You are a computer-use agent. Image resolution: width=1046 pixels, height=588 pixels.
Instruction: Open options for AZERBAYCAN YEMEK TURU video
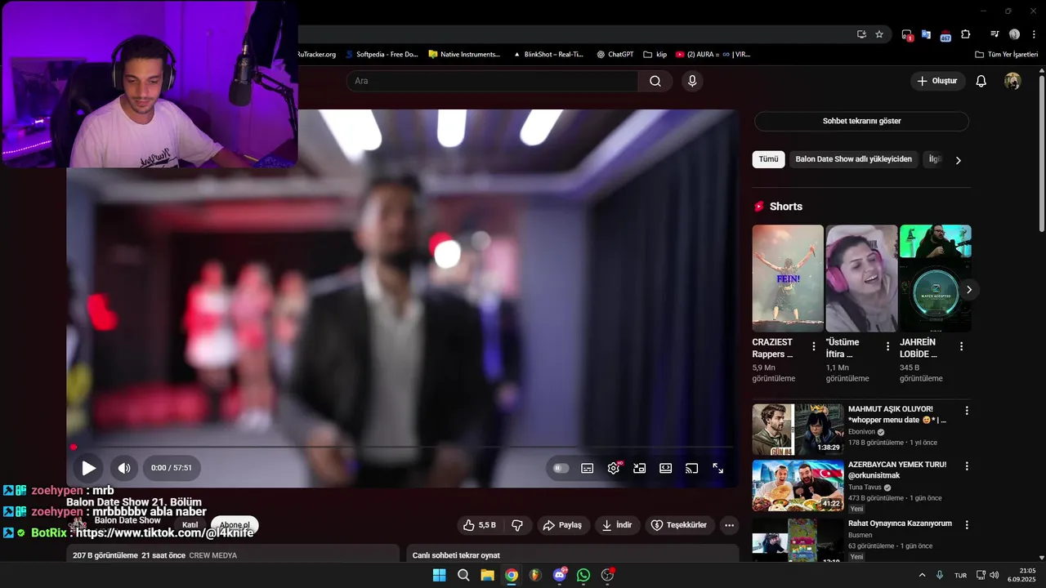click(x=967, y=466)
